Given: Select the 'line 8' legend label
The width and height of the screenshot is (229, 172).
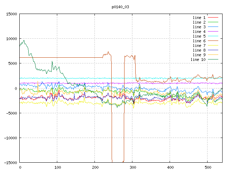Looking at the screenshot, I should tap(199, 50).
